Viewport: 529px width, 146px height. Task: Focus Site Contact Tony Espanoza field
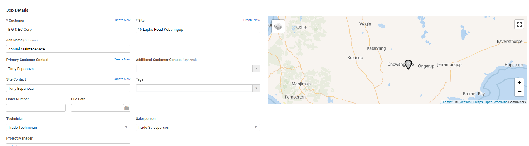68,88
